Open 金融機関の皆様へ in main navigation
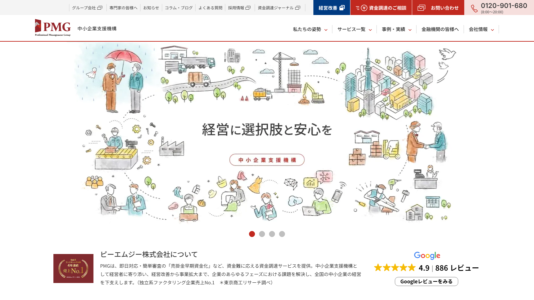This screenshot has width=534, height=300. (x=440, y=29)
